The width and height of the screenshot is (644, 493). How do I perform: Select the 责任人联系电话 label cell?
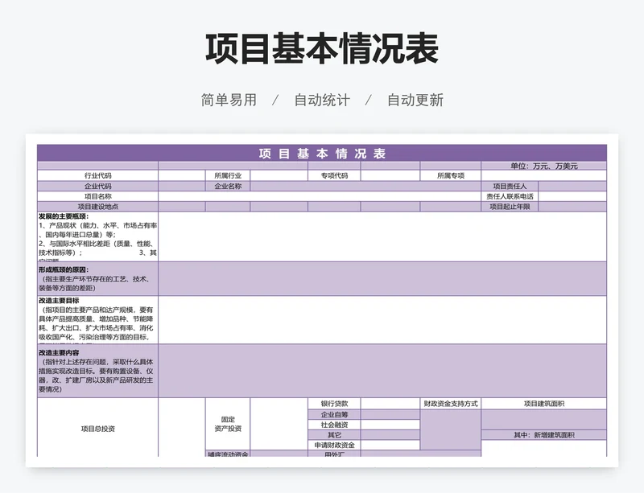[510, 196]
